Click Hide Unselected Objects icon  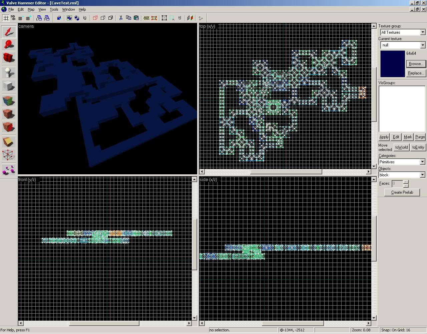[x=103, y=18]
